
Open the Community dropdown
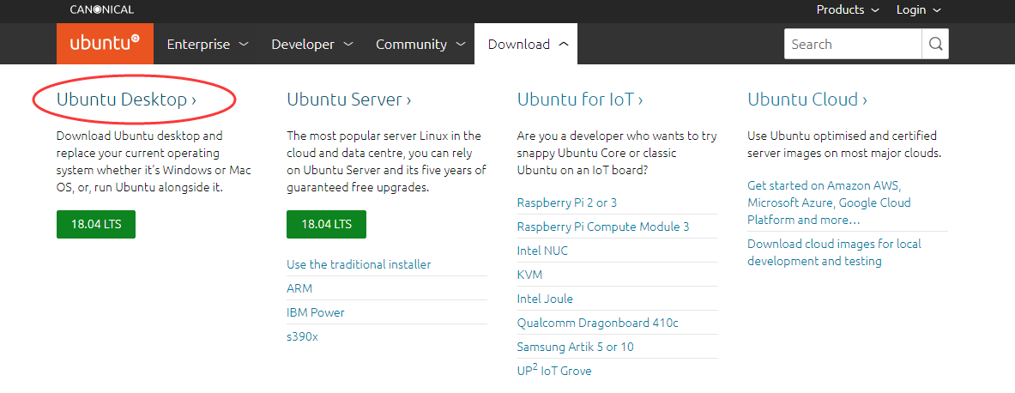coord(420,44)
